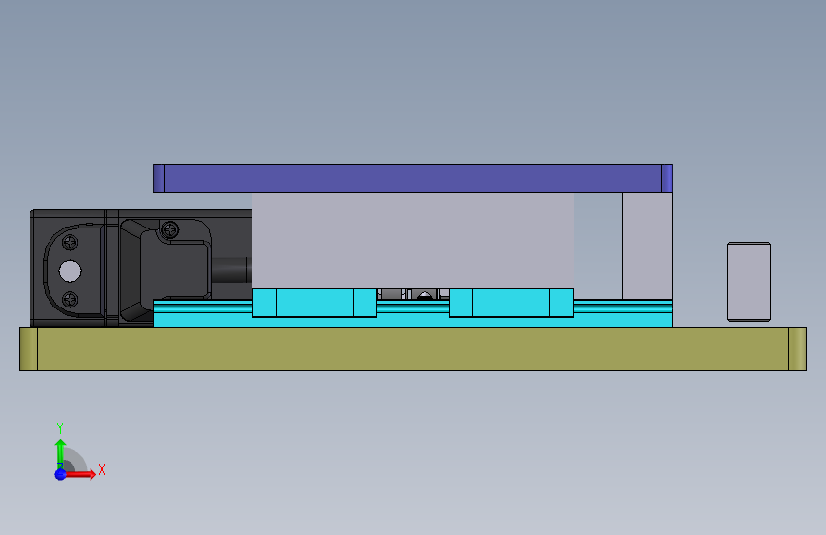Select the left cyan slider carriage block
This screenshot has height=535, width=826.
(x=314, y=303)
